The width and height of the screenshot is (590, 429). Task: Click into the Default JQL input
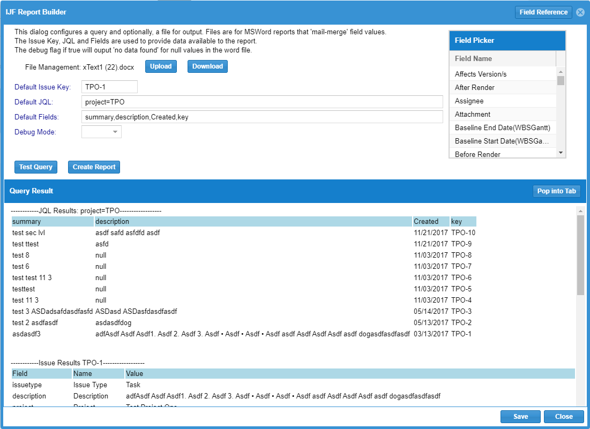(x=262, y=102)
